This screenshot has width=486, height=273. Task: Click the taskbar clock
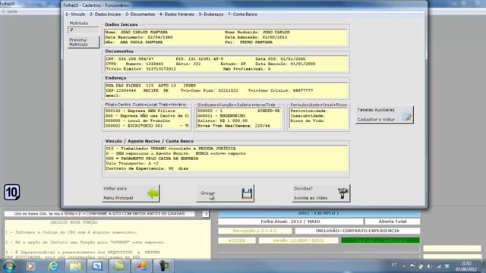click(466, 266)
